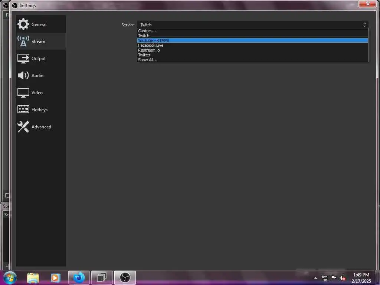The height and width of the screenshot is (285, 380).
Task: Open the network tray icon
Action: [x=324, y=278]
